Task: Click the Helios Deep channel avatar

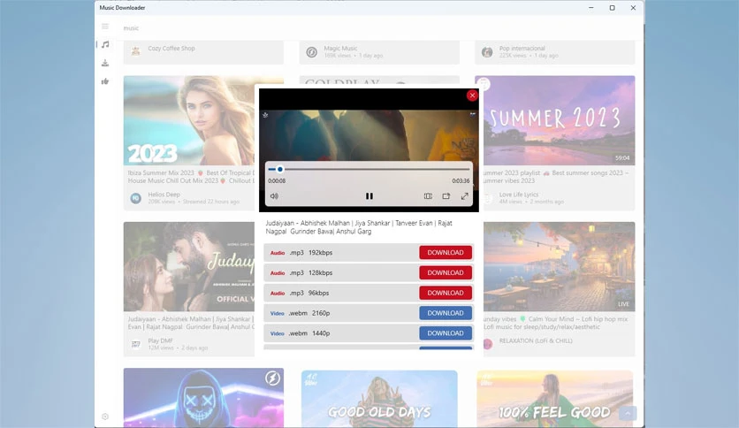Action: click(x=136, y=198)
